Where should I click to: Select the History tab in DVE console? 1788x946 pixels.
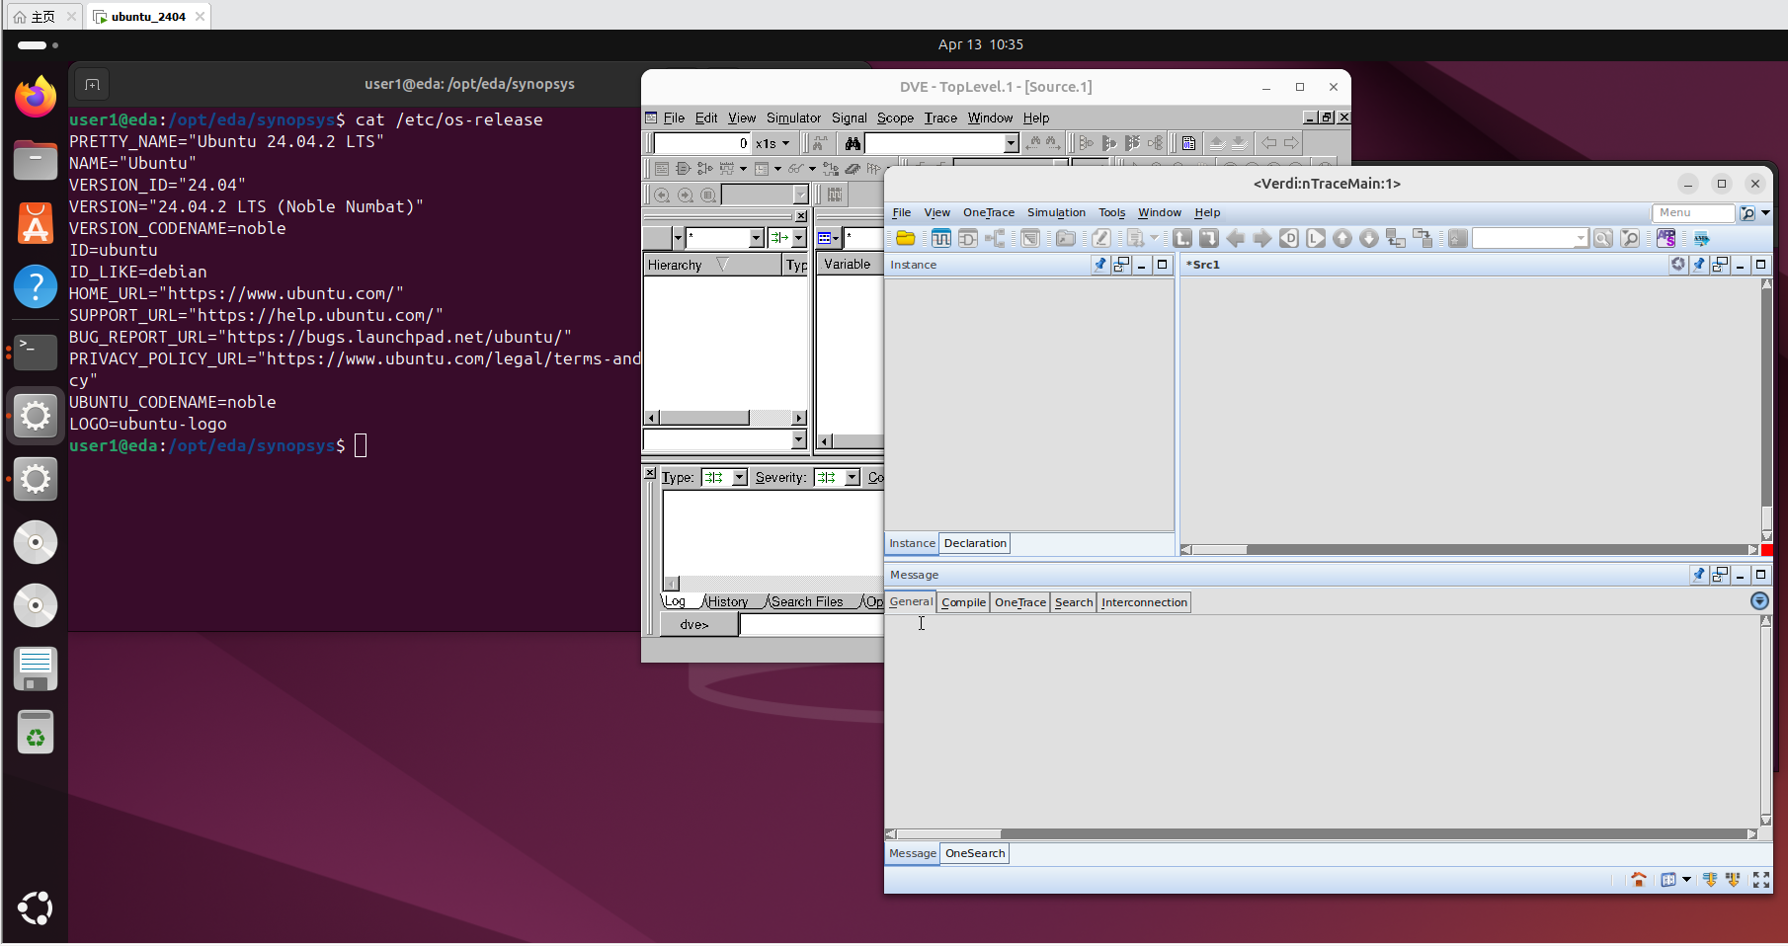(x=727, y=601)
